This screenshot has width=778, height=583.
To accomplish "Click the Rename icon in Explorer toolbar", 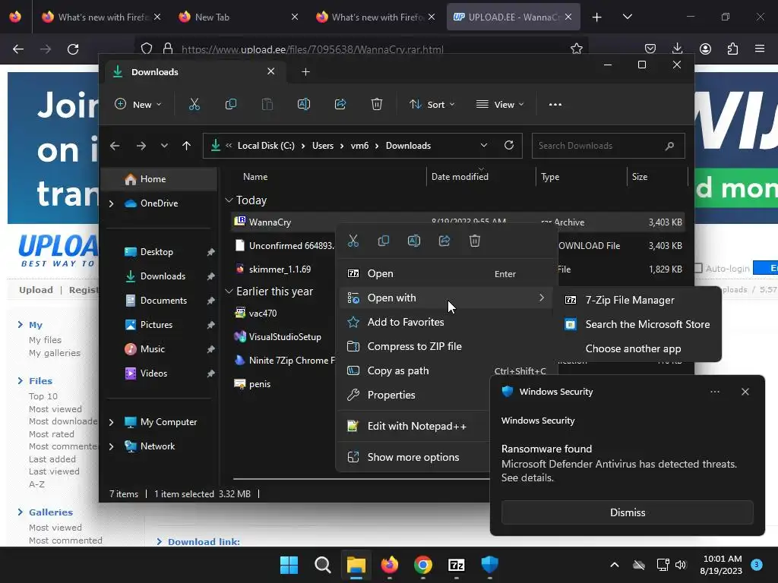I will point(304,104).
